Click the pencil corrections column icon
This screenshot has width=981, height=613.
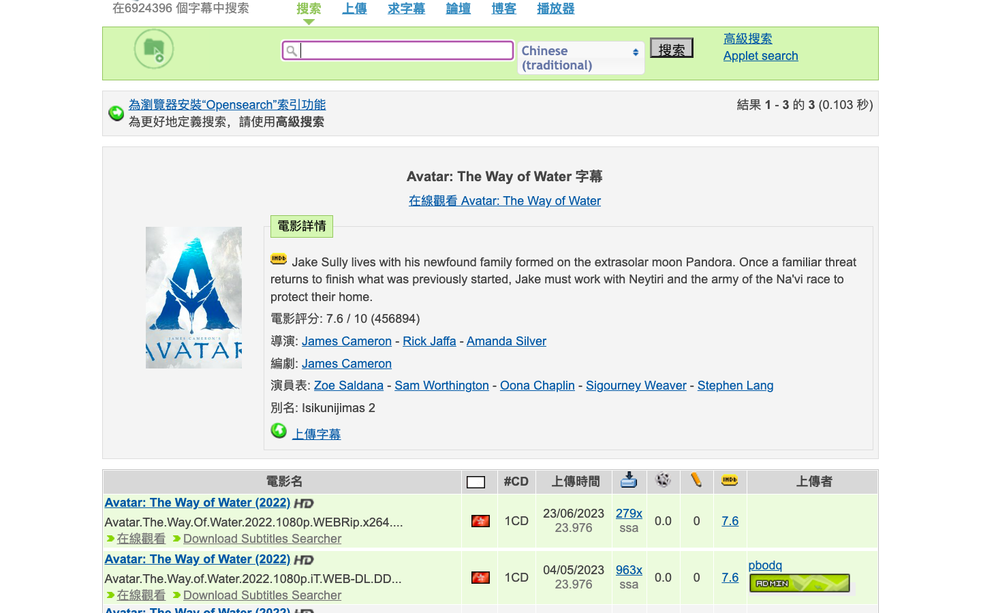pos(696,482)
